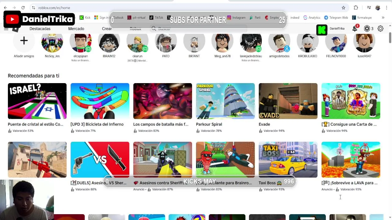
Task: Click the page vertical scrollbar thumb
Action: pos(390,38)
